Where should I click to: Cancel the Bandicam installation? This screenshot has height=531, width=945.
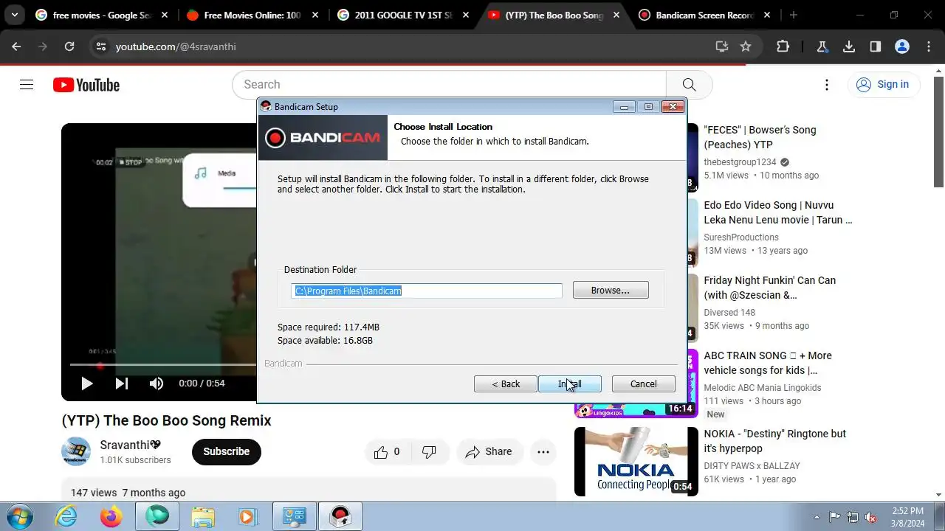pyautogui.click(x=643, y=383)
